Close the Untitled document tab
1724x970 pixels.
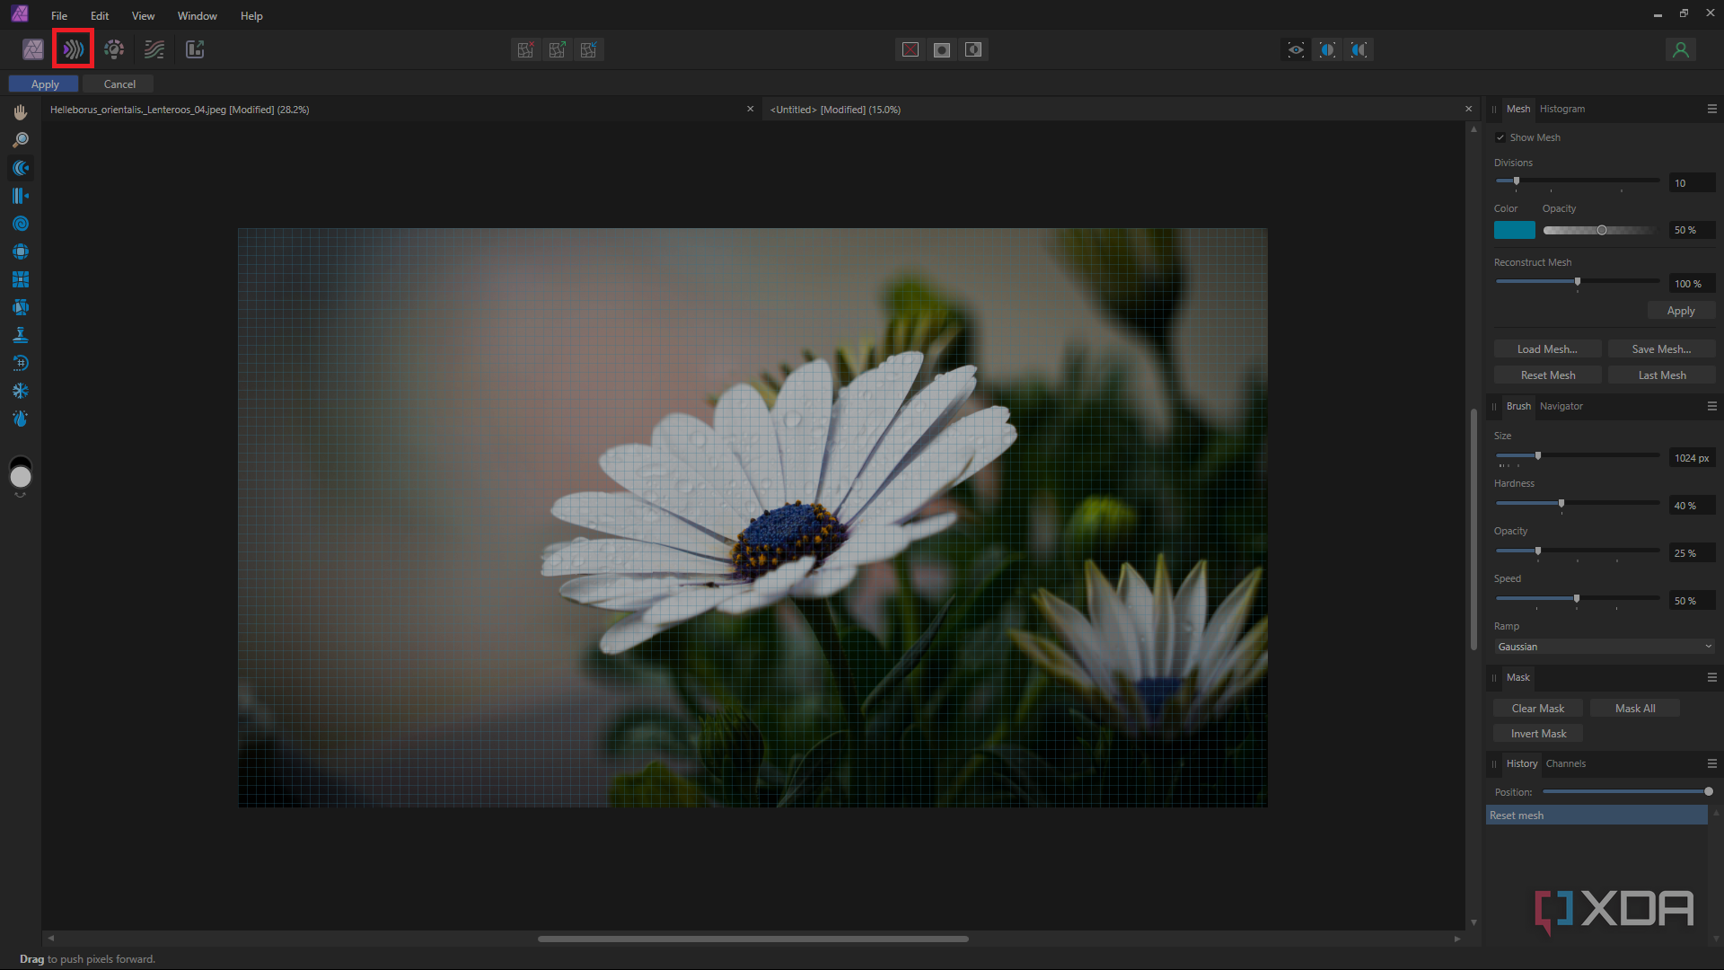click(x=1469, y=109)
